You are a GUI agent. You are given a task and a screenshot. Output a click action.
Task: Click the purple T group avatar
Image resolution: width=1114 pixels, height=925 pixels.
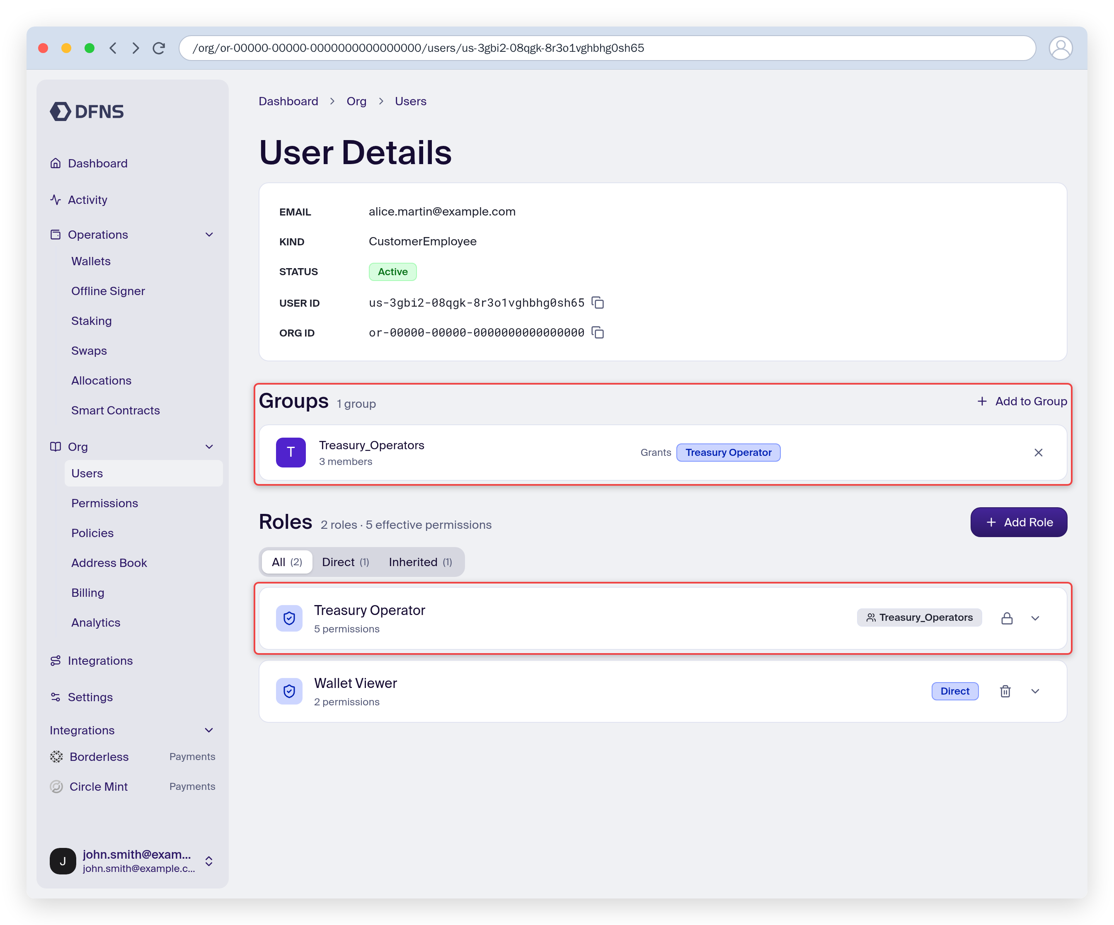[x=291, y=453]
